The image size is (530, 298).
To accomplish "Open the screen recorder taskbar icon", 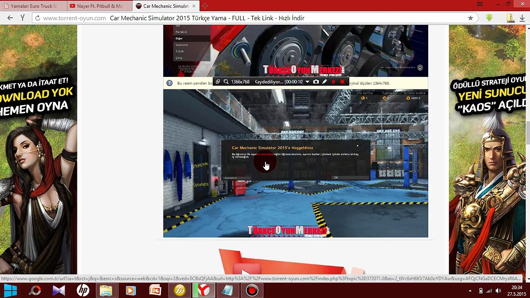I will tap(252, 291).
